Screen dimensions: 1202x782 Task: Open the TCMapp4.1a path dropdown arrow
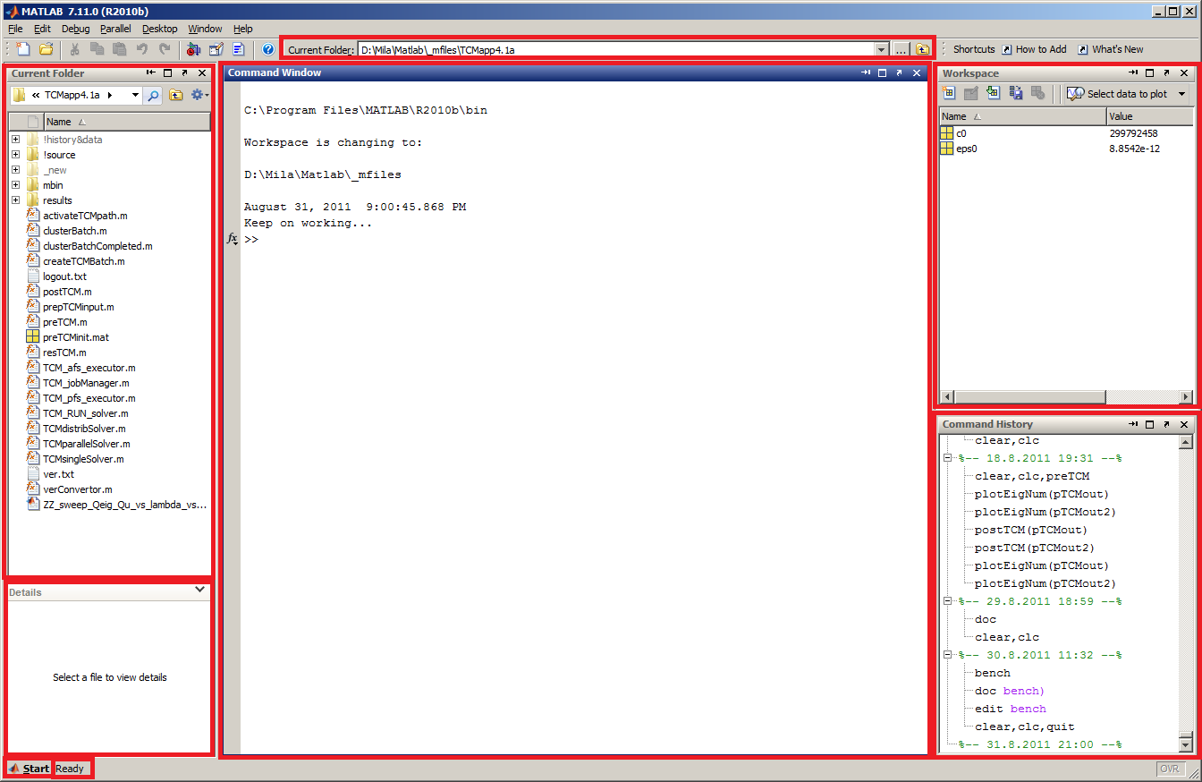coord(135,95)
